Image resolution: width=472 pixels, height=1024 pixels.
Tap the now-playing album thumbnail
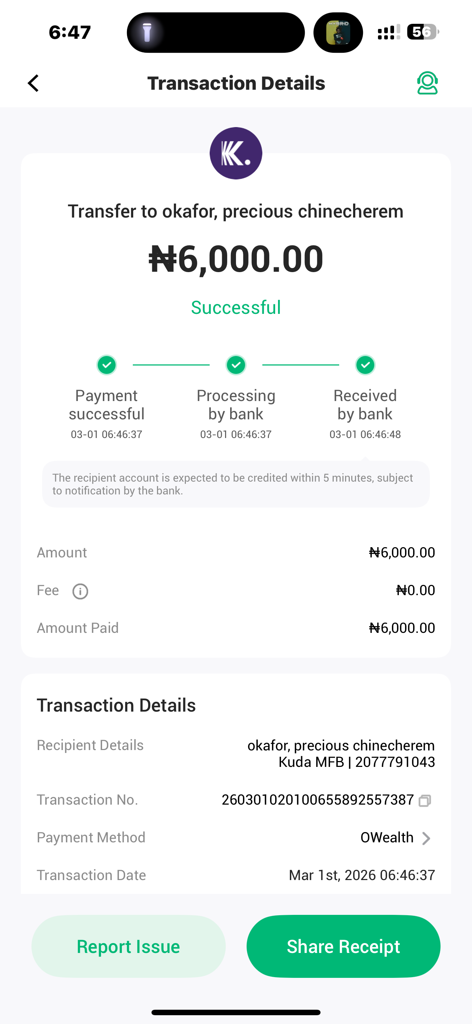[x=338, y=33]
